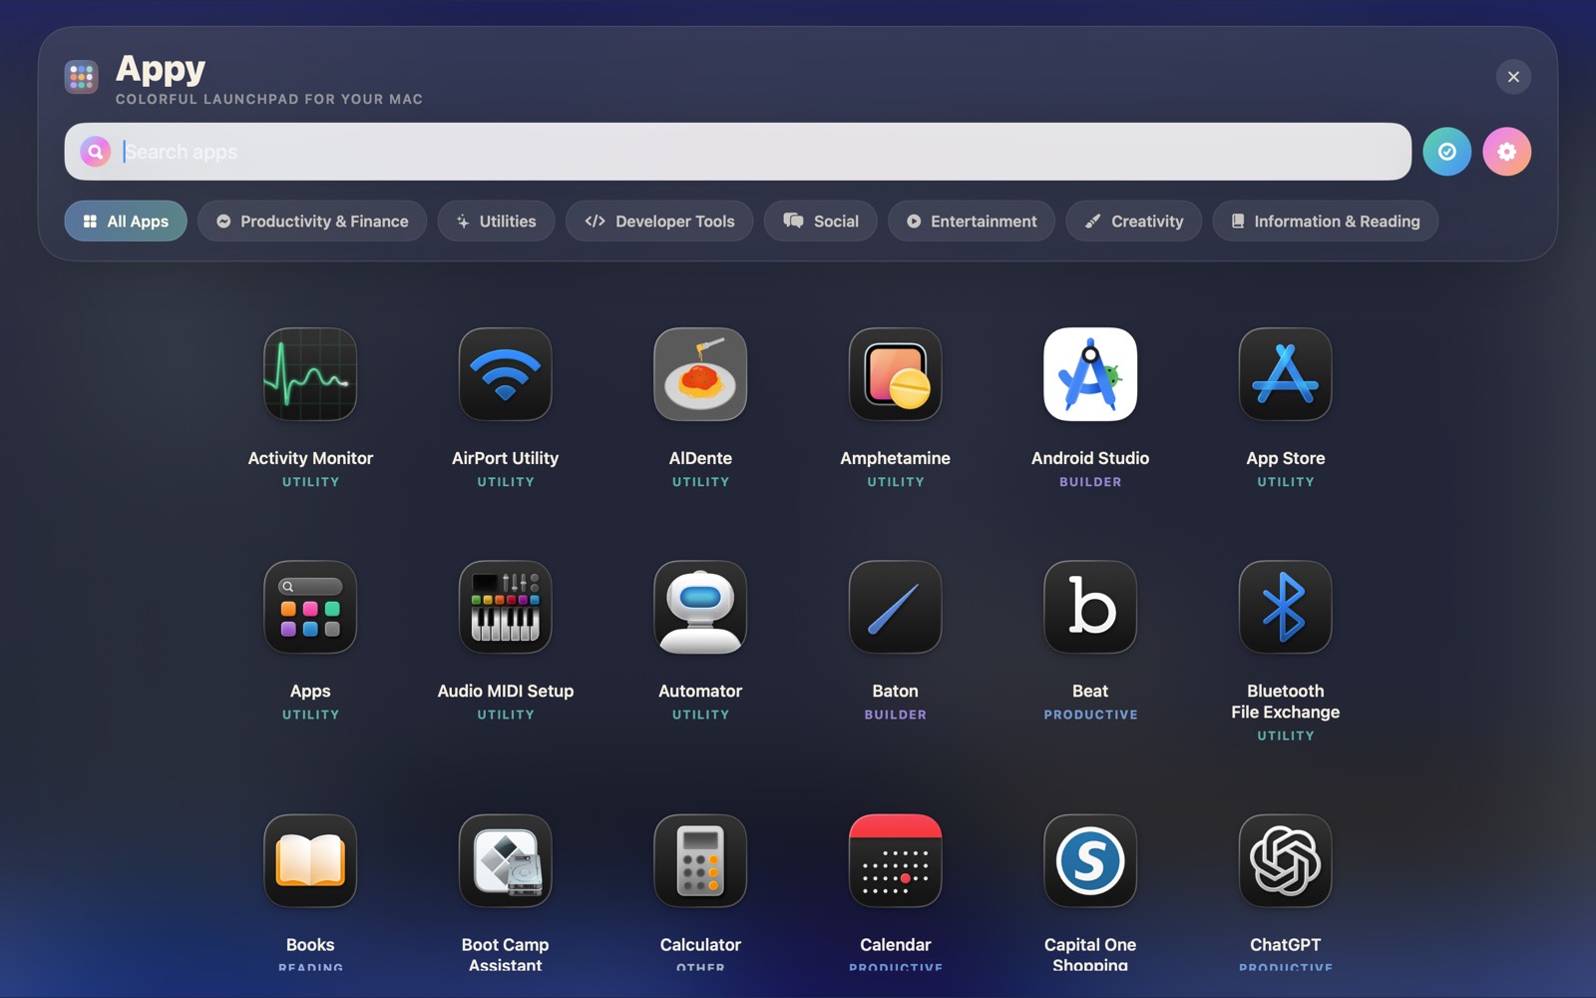Image resolution: width=1596 pixels, height=998 pixels.
Task: Click the 'Automator' app name
Action: point(700,691)
